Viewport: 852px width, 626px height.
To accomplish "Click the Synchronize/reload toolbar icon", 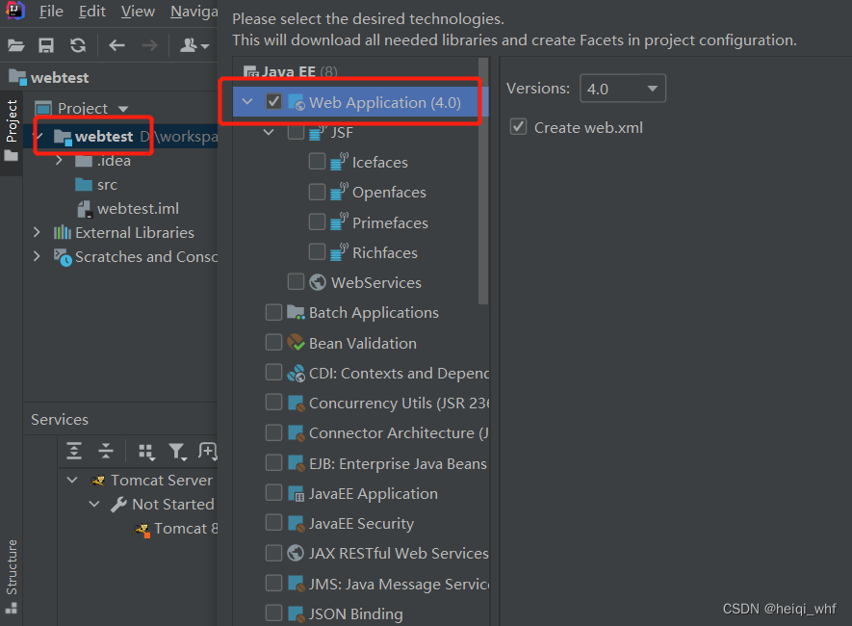I will pyautogui.click(x=78, y=45).
